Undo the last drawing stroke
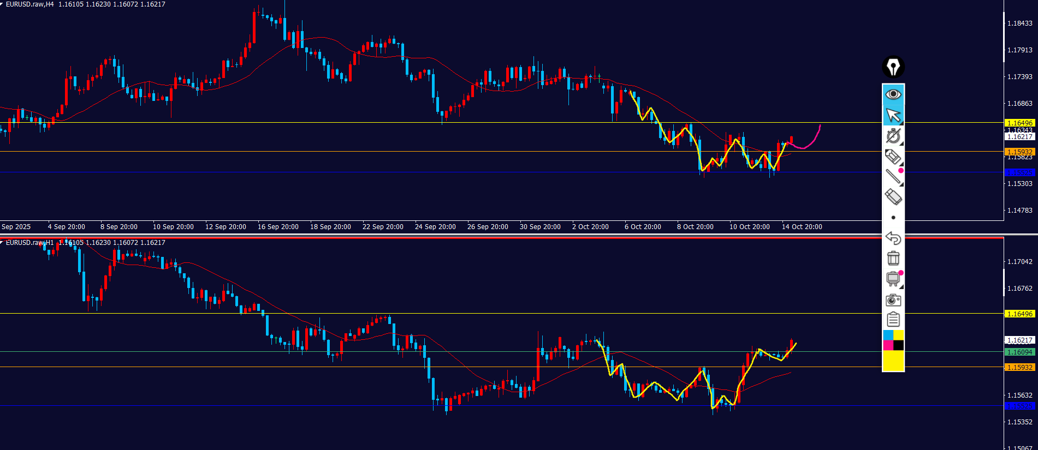Viewport: 1038px width, 450px height. [x=893, y=238]
